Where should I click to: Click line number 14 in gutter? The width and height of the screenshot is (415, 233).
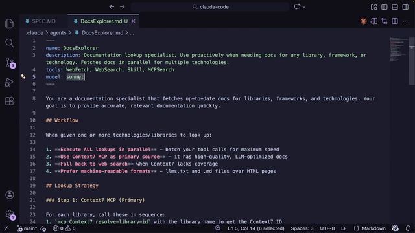[x=32, y=150]
